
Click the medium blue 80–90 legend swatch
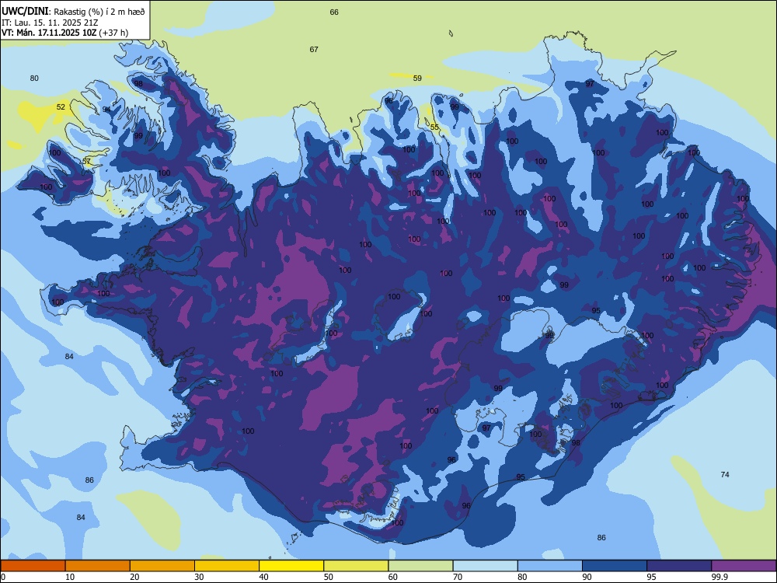point(550,566)
